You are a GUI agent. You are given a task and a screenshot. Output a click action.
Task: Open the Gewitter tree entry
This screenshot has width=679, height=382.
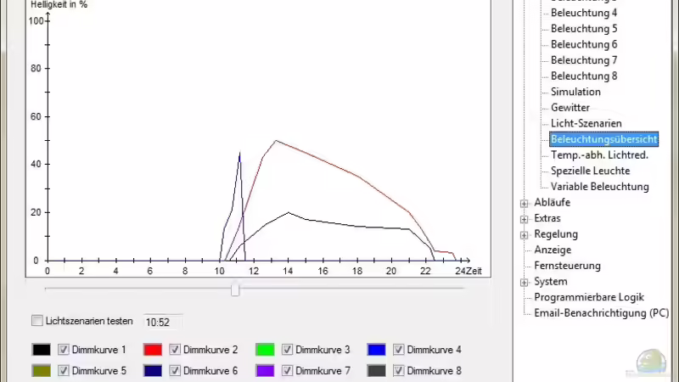coord(570,108)
